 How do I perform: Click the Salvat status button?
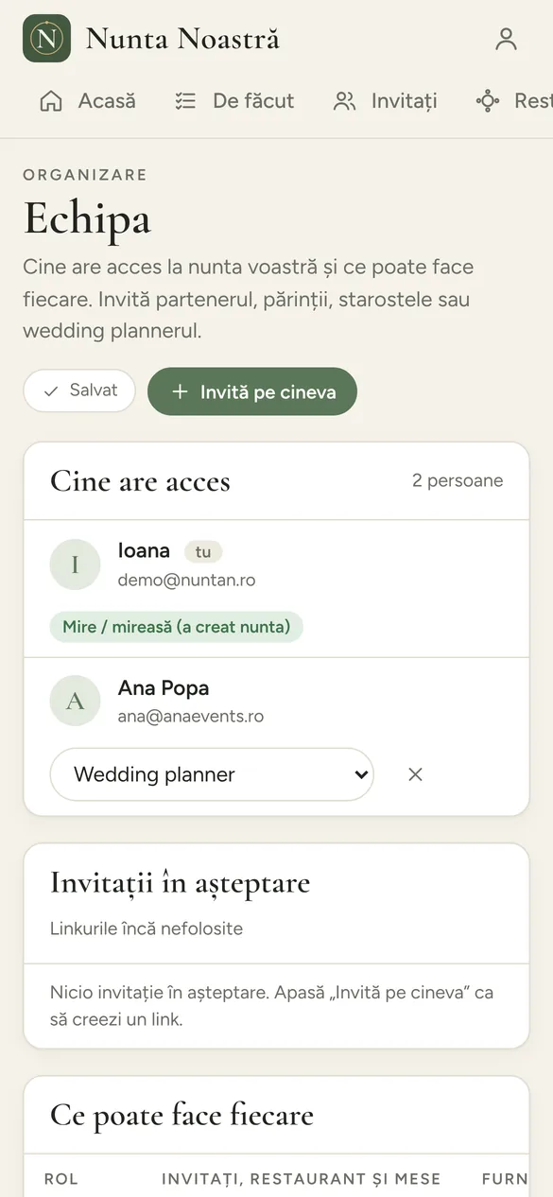[79, 390]
